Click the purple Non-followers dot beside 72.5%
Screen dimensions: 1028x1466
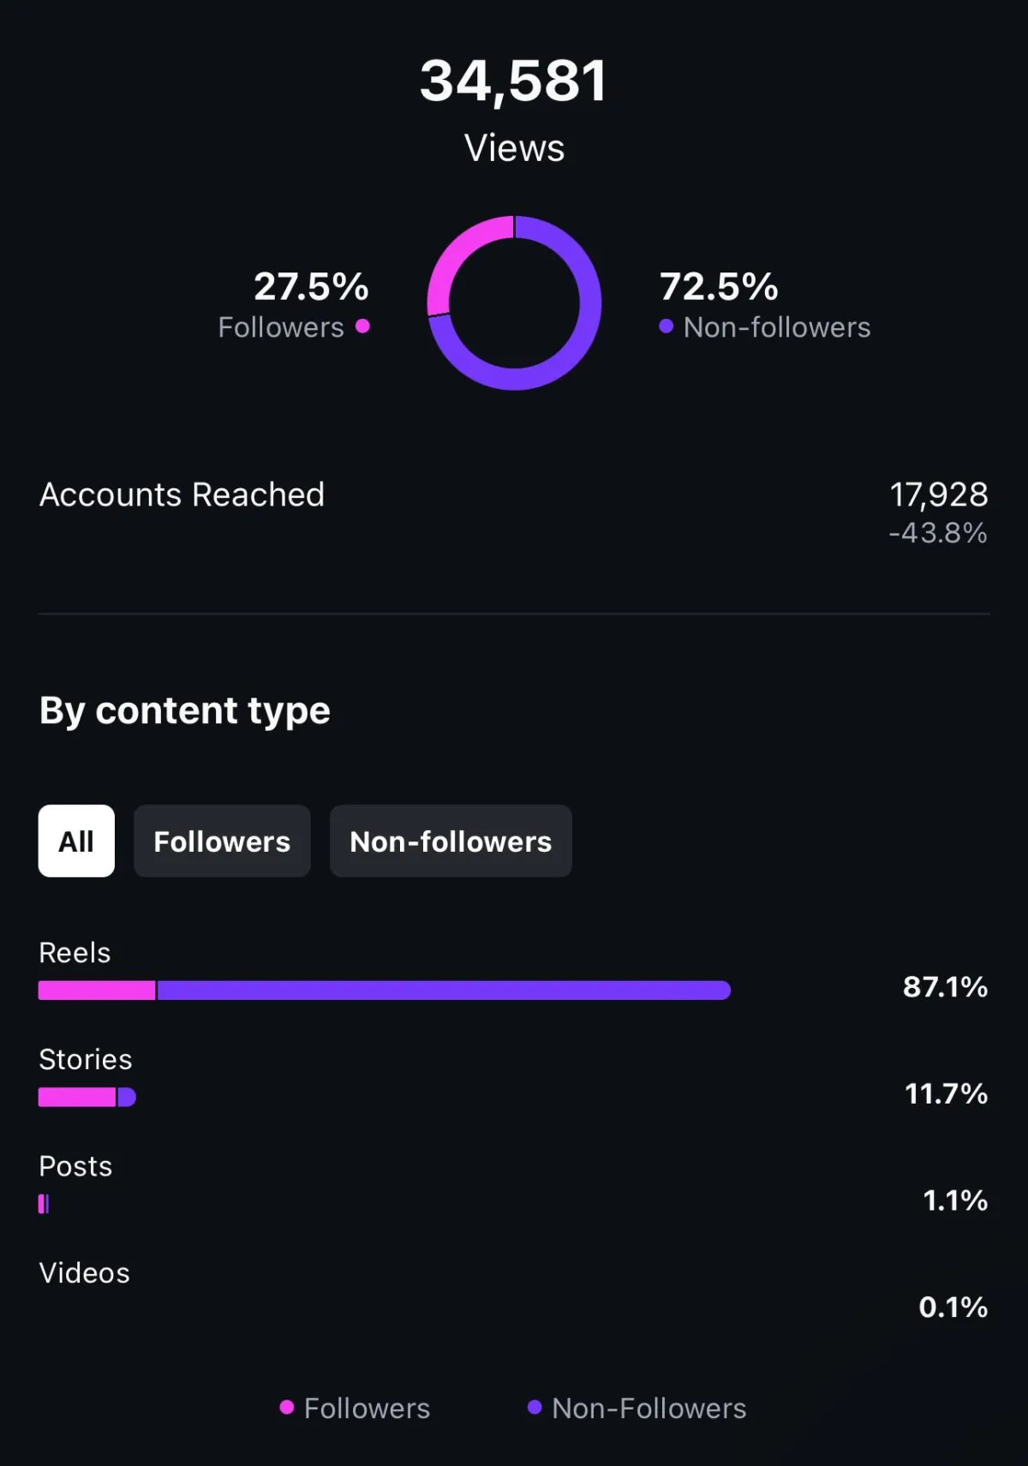pyautogui.click(x=666, y=326)
